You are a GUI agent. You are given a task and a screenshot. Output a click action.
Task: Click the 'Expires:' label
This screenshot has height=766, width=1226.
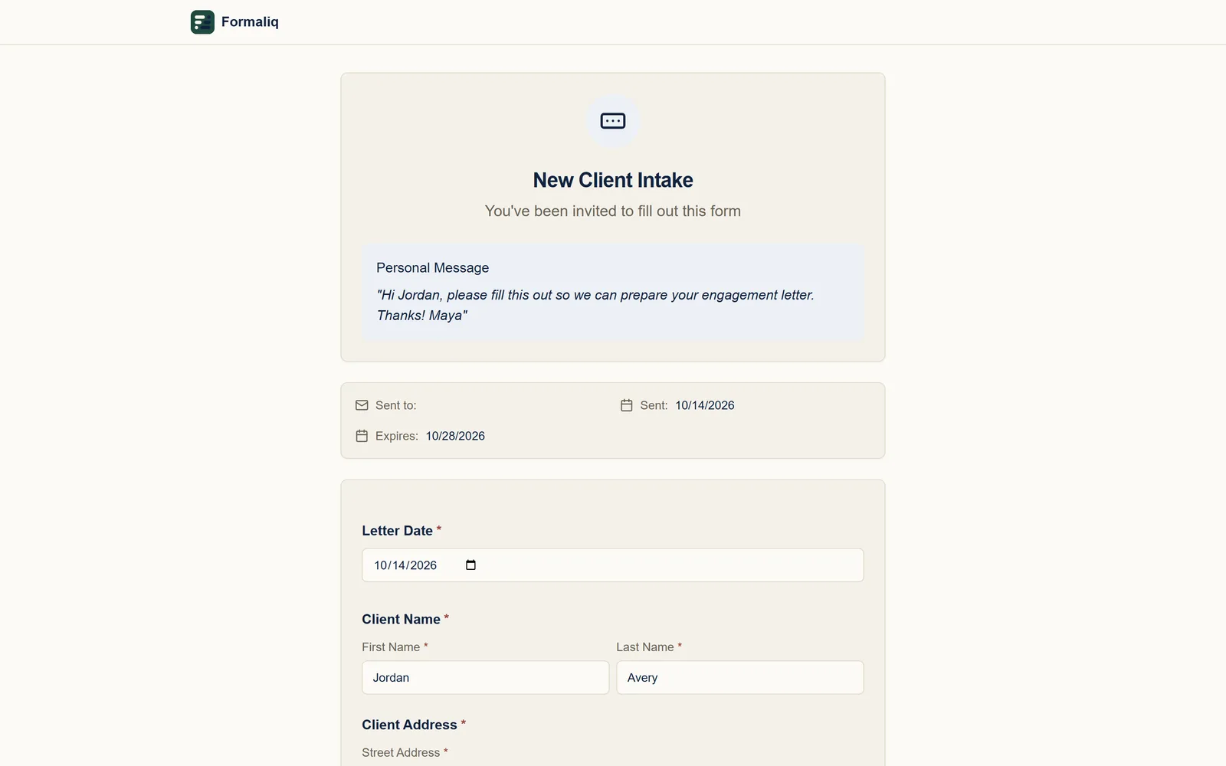397,436
